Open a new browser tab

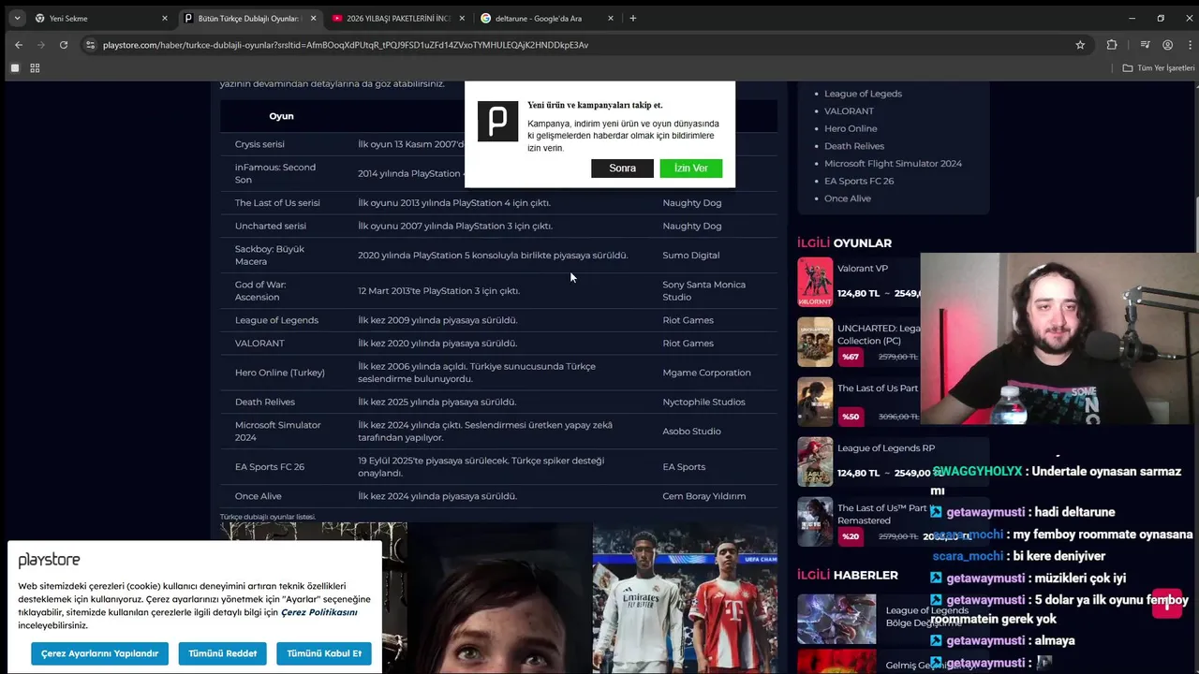tap(633, 18)
